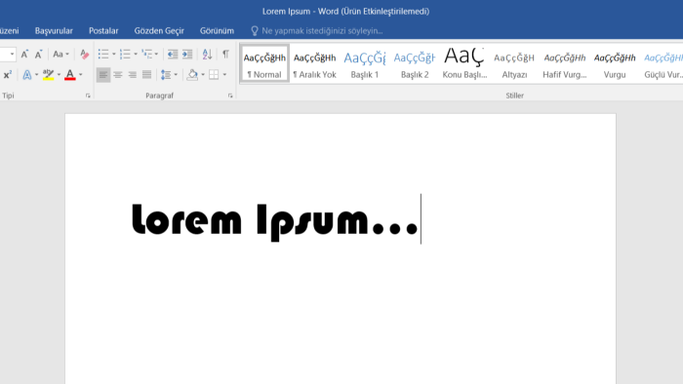Toggle show paragraph marks pilcrow

pyautogui.click(x=225, y=54)
